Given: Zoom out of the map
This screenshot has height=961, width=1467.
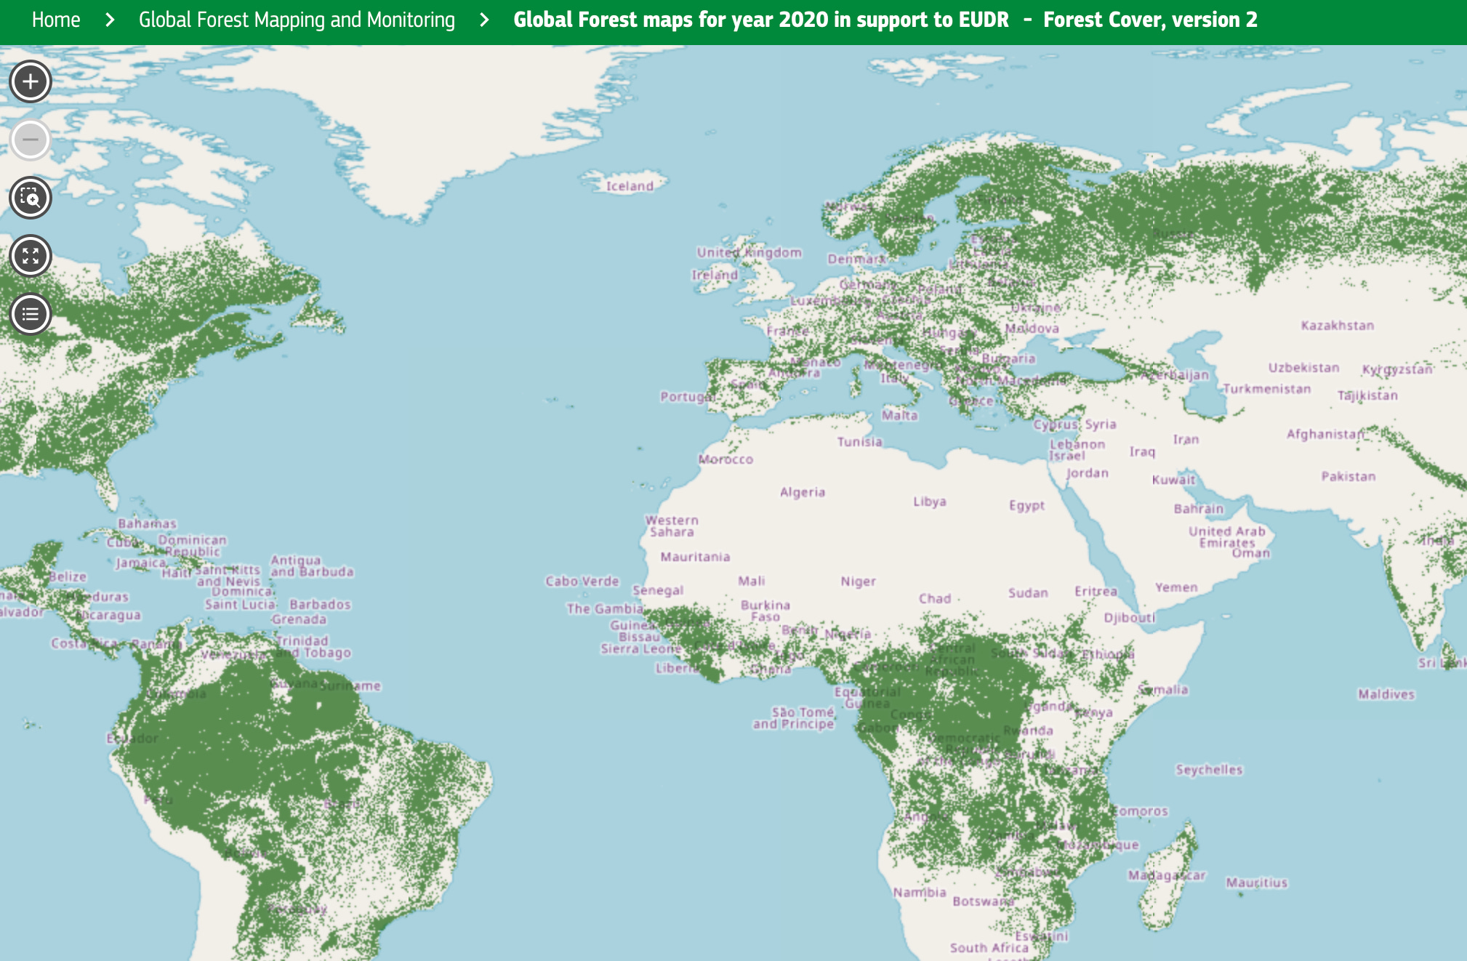Looking at the screenshot, I should 30,140.
